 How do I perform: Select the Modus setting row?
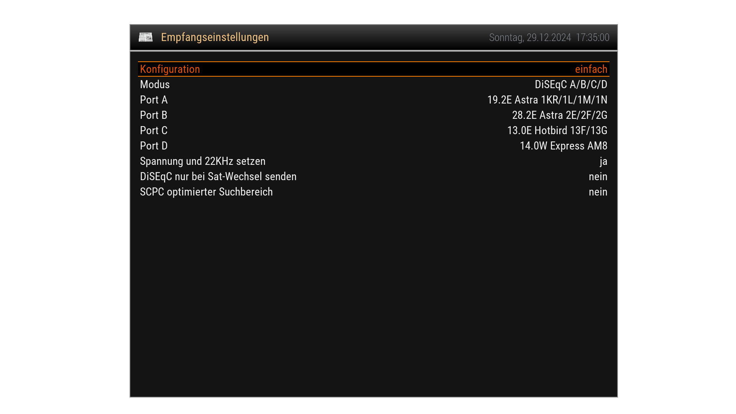coord(374,84)
